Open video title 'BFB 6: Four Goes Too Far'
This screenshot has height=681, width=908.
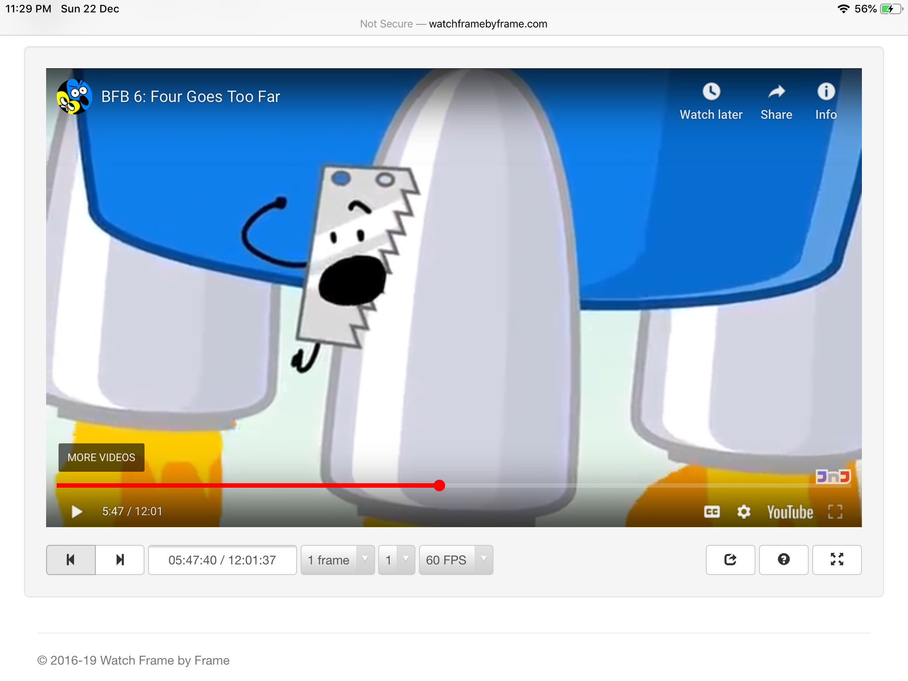(x=191, y=96)
